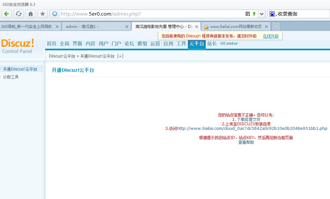Open the 运营 admin menu
This screenshot has width=330, height=199.
[155, 44]
